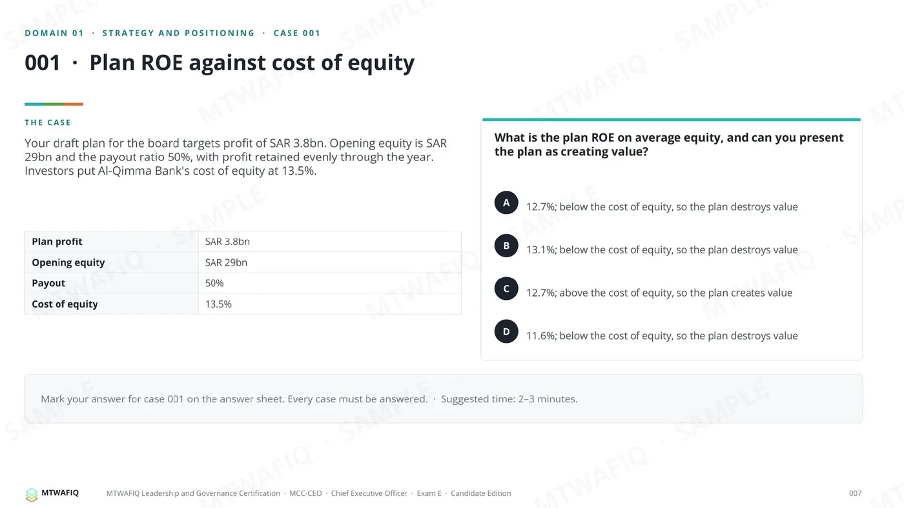Click the MTWAFIQ logo icon in footer
Image resolution: width=904 pixels, height=508 pixels.
(x=32, y=494)
